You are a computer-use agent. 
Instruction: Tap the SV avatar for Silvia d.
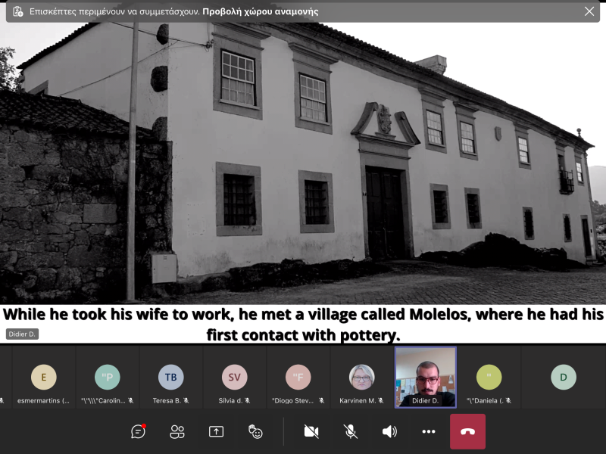(x=234, y=377)
